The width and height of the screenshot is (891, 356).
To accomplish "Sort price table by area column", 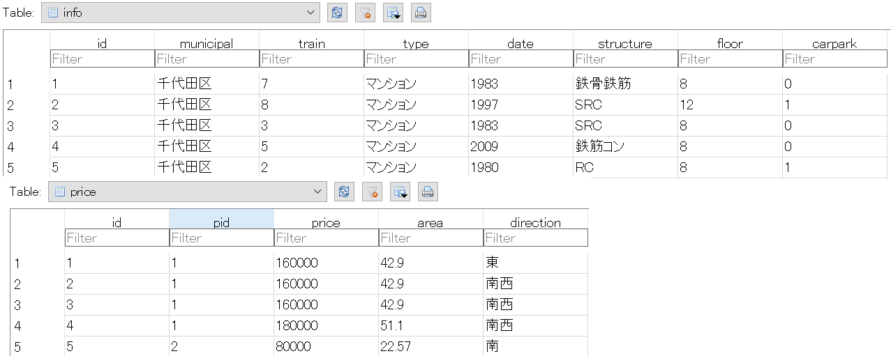I will pyautogui.click(x=430, y=222).
